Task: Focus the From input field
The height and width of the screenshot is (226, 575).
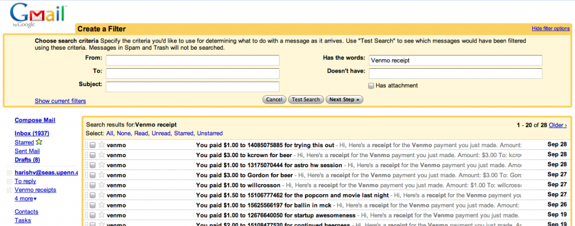Action: (193, 60)
